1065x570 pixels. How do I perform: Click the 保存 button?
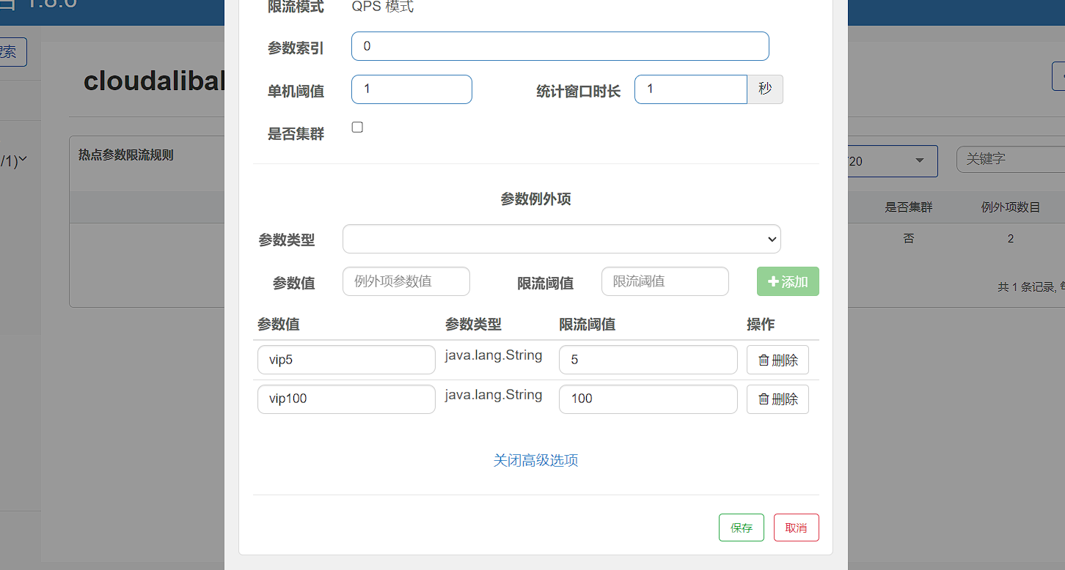coord(741,528)
